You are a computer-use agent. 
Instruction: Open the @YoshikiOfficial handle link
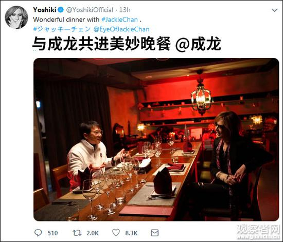[90, 10]
